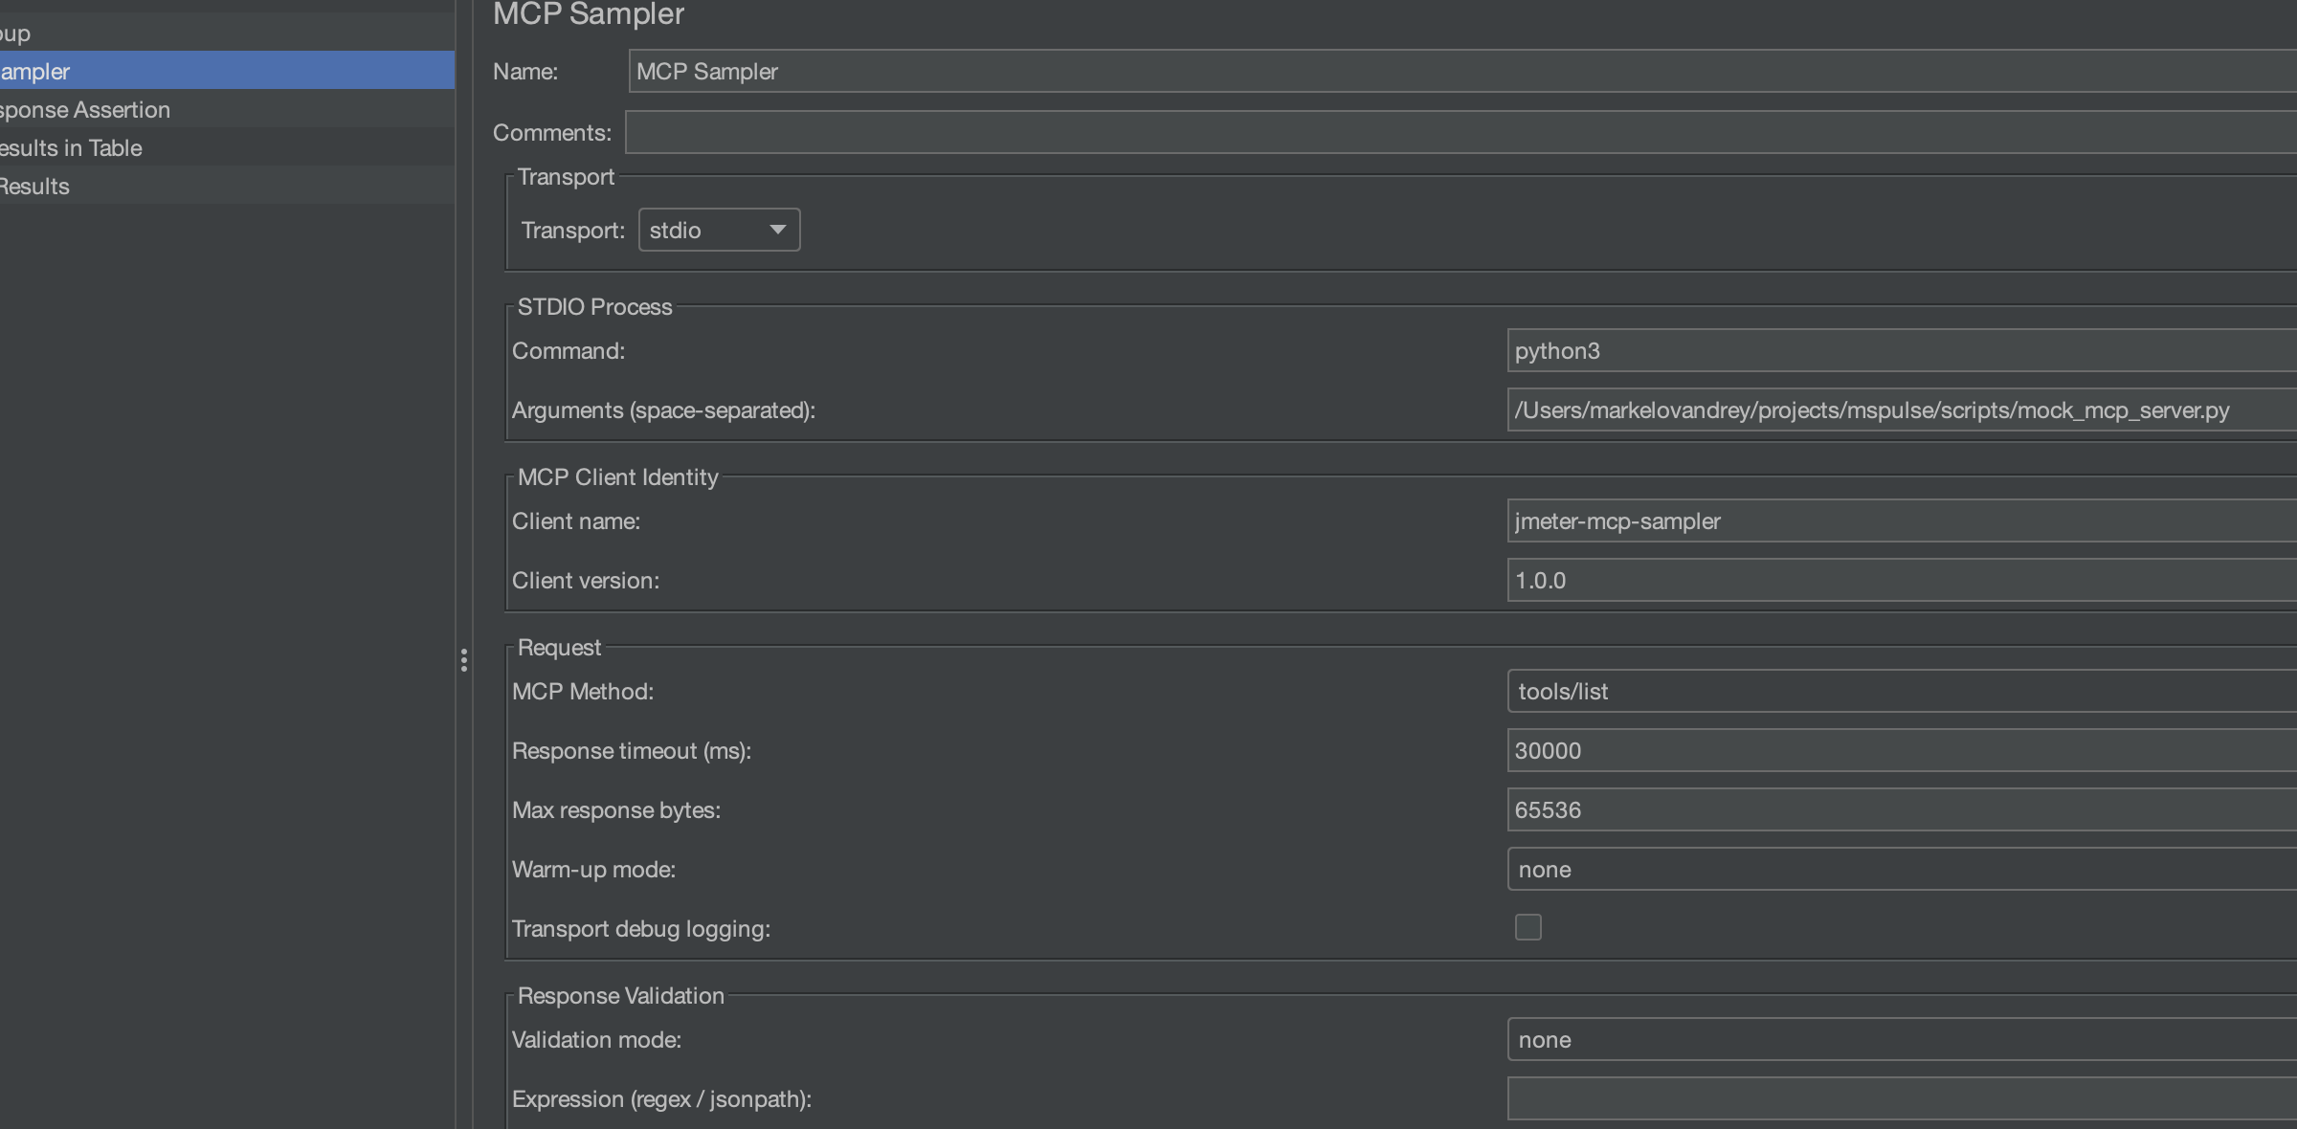2297x1129 pixels.
Task: Toggle Transport debug logging checkbox
Action: pyautogui.click(x=1528, y=927)
